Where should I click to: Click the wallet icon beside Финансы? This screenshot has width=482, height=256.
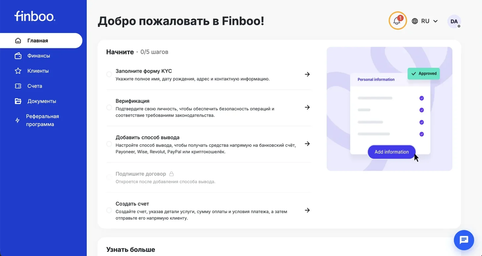[x=18, y=56]
